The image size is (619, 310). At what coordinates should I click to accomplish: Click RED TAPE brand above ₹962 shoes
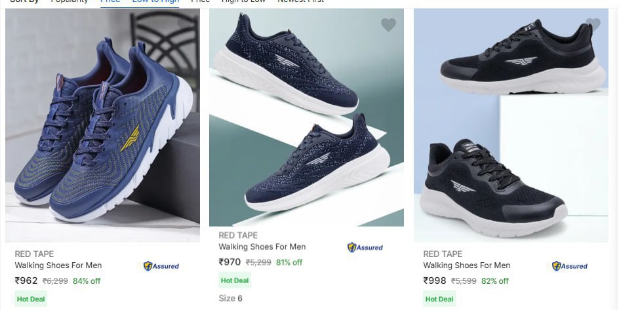click(34, 254)
